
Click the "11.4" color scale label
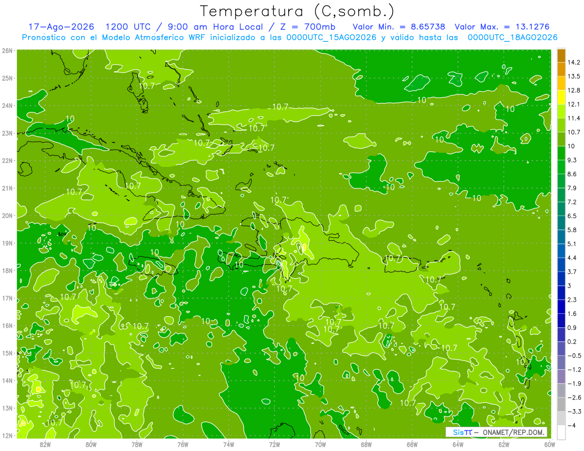point(573,118)
